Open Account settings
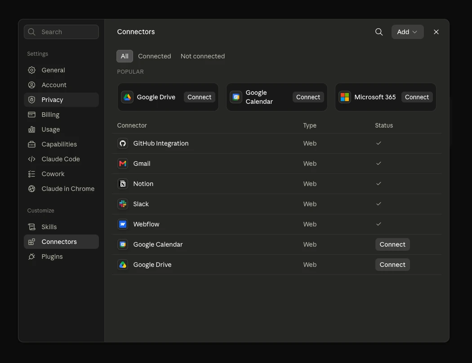This screenshot has height=363, width=472. 62,85
